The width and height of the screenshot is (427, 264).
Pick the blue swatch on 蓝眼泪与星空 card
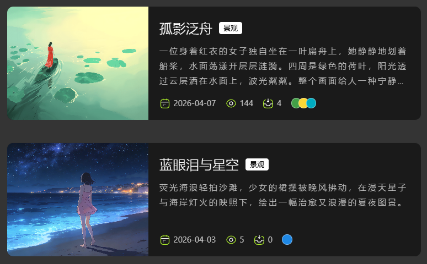click(287, 240)
